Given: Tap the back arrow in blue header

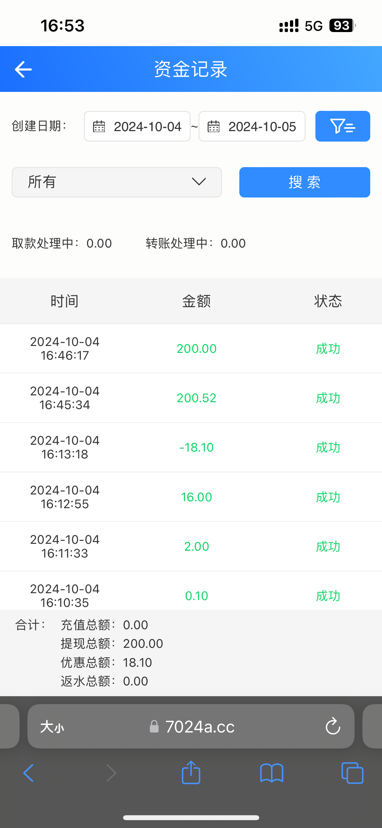Looking at the screenshot, I should click(24, 69).
